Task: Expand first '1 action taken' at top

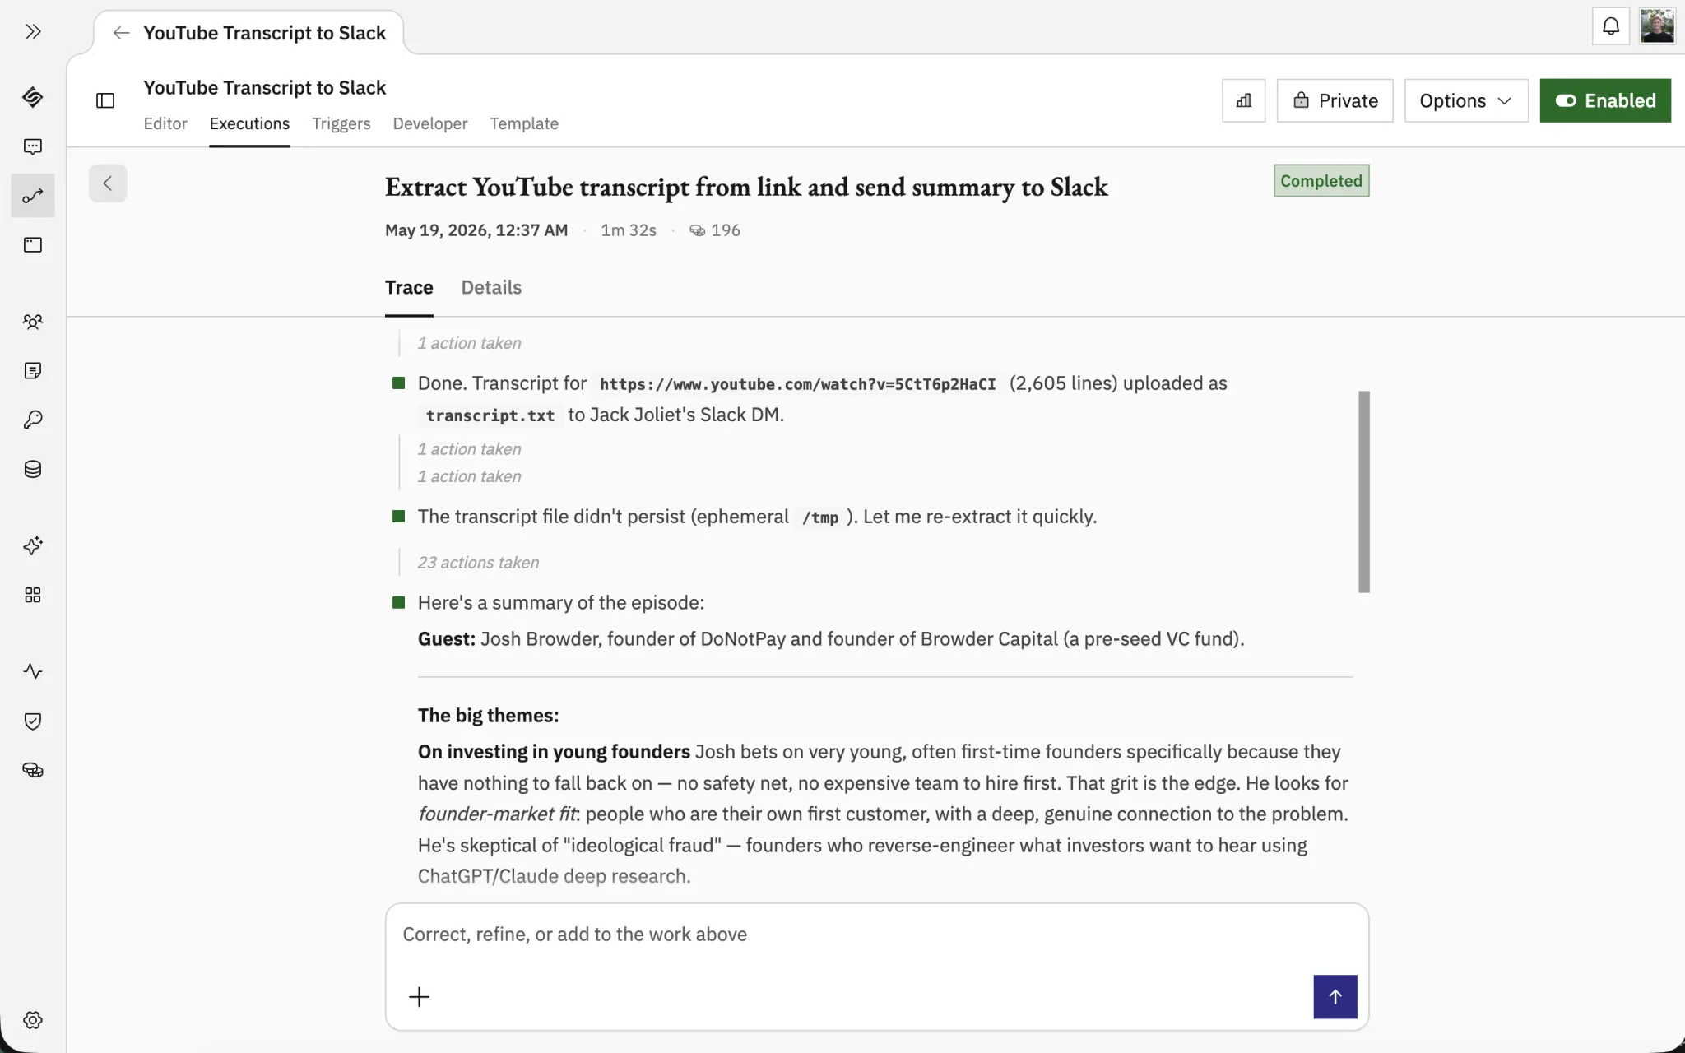Action: tap(469, 343)
